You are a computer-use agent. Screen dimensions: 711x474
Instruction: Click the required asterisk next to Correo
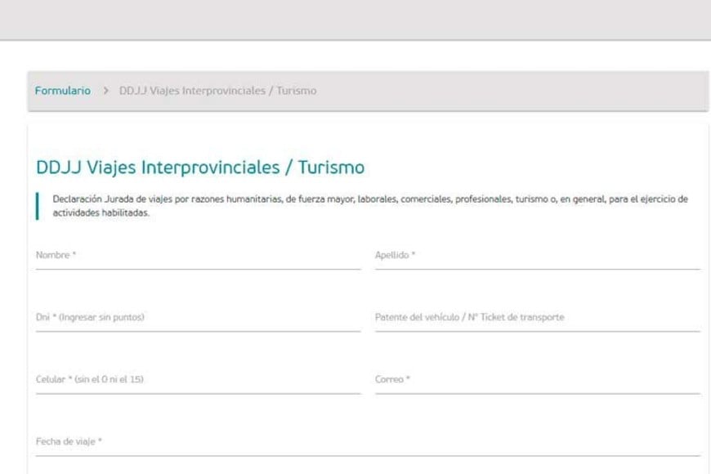pyautogui.click(x=408, y=379)
